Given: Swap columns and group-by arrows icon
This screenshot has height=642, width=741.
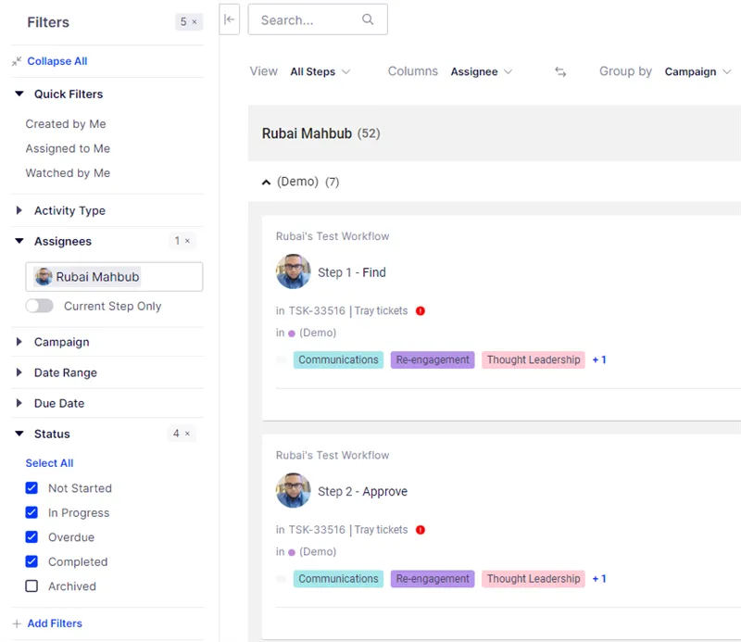Looking at the screenshot, I should tap(560, 72).
